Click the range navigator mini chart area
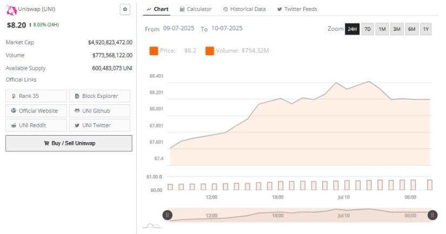 click(x=300, y=215)
